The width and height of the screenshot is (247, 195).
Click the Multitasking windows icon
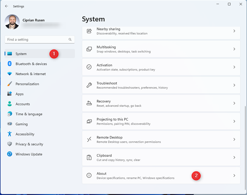tap(89, 49)
